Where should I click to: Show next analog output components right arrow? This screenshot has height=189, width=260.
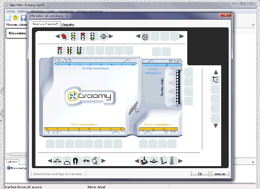(x=182, y=36)
